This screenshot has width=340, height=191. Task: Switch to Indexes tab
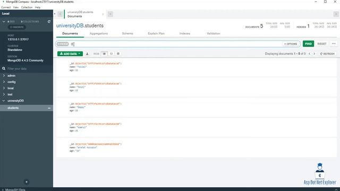click(x=185, y=33)
